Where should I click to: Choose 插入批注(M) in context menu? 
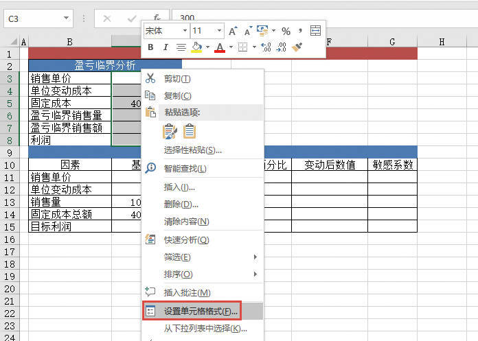coord(203,293)
